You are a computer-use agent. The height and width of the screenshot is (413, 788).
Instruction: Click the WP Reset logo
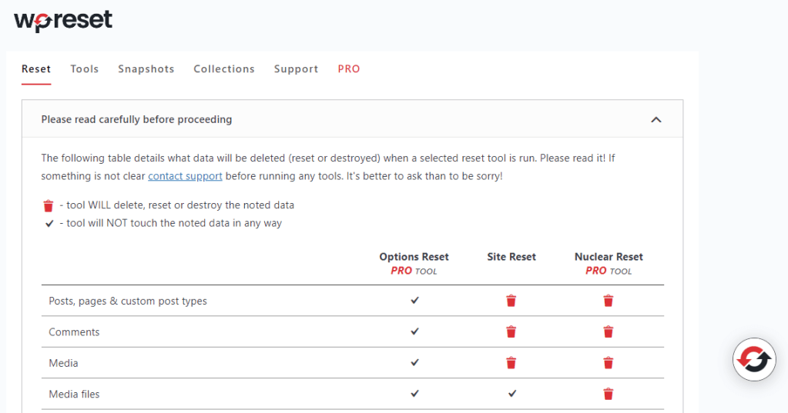tap(63, 21)
